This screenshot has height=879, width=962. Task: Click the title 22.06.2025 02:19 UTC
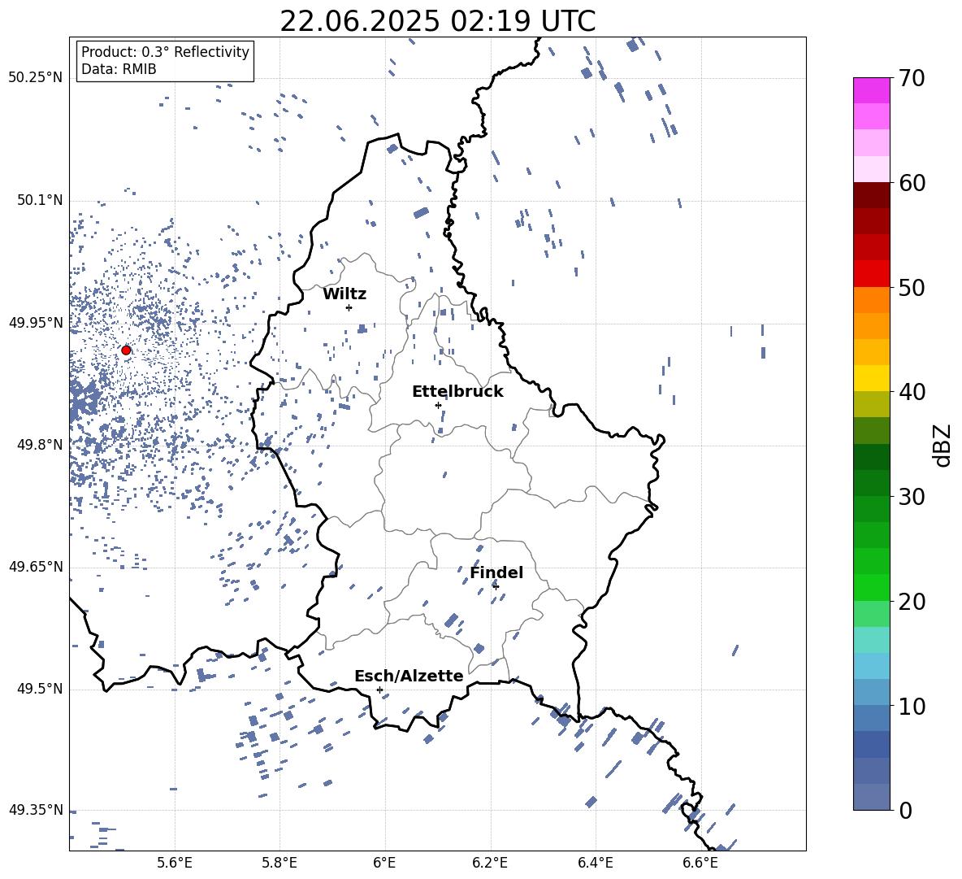(x=438, y=21)
